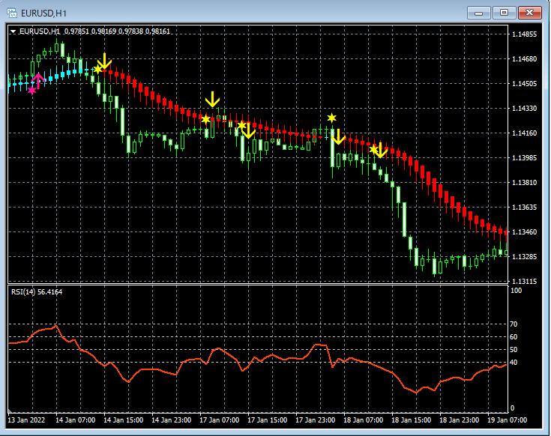Viewport: 551px width, 436px height.
Task: Close the EURUSD,H1 chart window
Action: [530, 13]
